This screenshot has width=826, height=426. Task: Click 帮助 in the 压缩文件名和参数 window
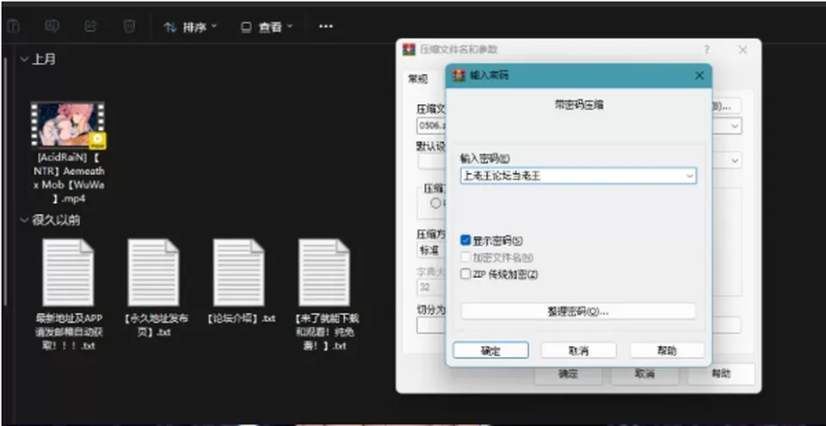point(721,374)
